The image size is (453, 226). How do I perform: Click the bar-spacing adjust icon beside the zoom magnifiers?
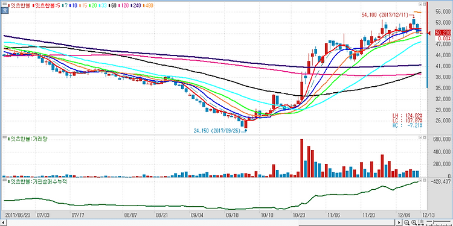point(420,222)
